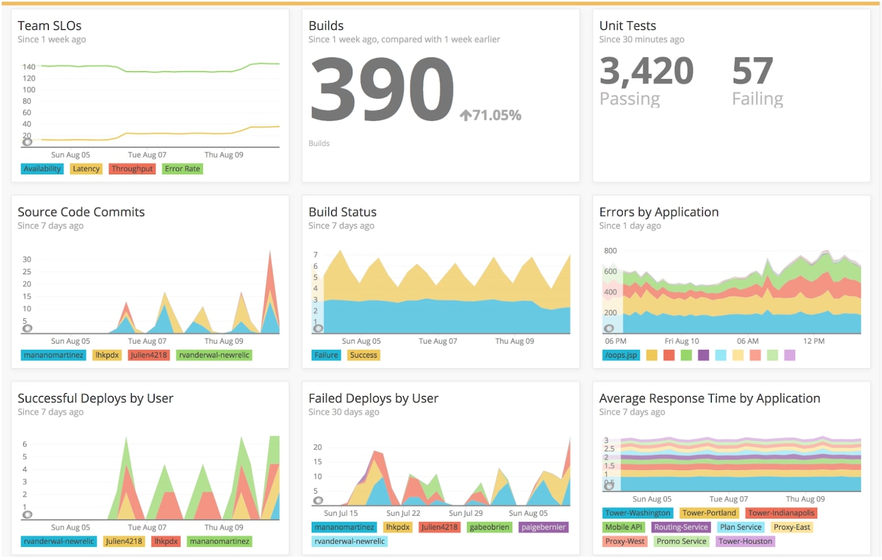Viewport: 882px width, 560px height.
Task: Open the Unit Tests widget title
Action: pyautogui.click(x=627, y=26)
